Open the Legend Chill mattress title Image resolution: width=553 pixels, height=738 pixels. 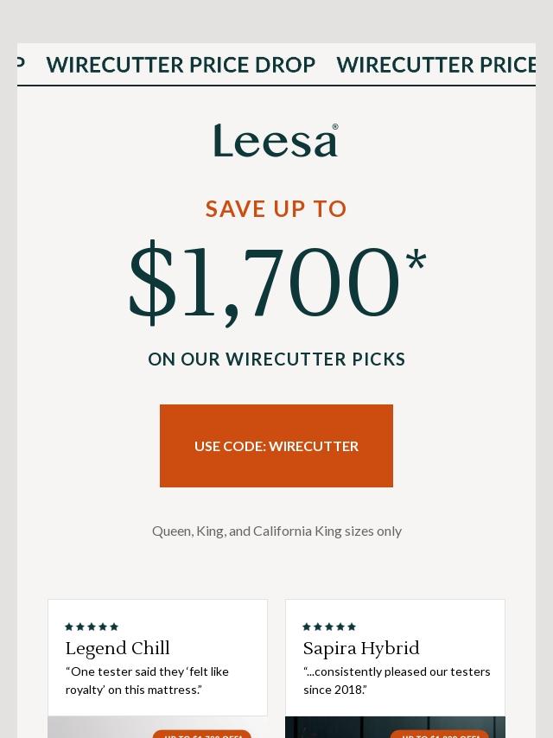(118, 648)
